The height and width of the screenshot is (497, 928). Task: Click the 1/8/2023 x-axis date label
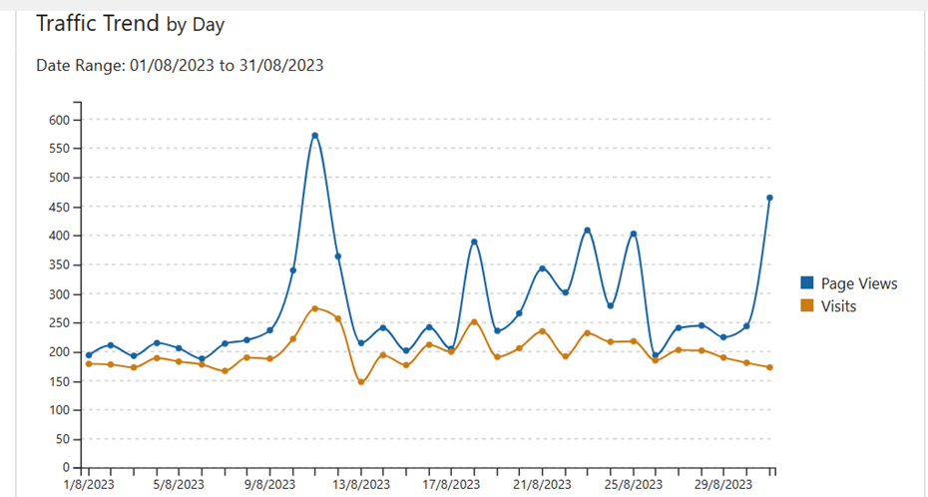[89, 486]
